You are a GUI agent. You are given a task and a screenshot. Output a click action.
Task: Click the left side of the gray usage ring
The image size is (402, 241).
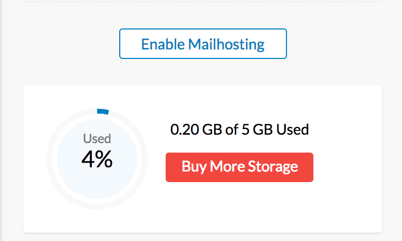tap(51, 157)
